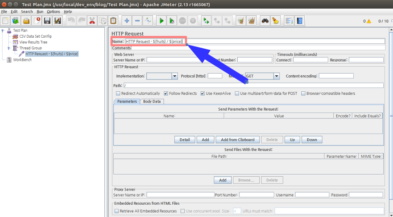Click the Undo toolbar arrow
The height and width of the screenshot is (217, 393).
click(71, 21)
